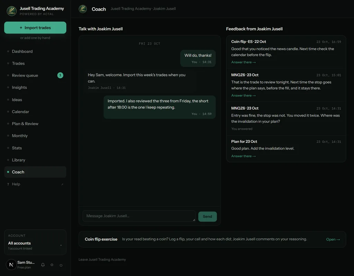Show the Calendar view

(35, 112)
